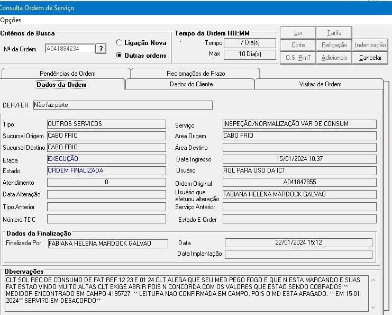
Task: Click the Tipo field OUTROS SERVICOS
Action: click(x=106, y=124)
